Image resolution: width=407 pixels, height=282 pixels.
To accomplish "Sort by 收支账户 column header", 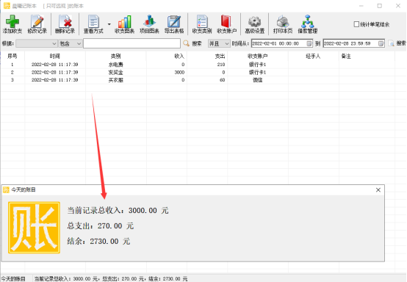I will 258,56.
